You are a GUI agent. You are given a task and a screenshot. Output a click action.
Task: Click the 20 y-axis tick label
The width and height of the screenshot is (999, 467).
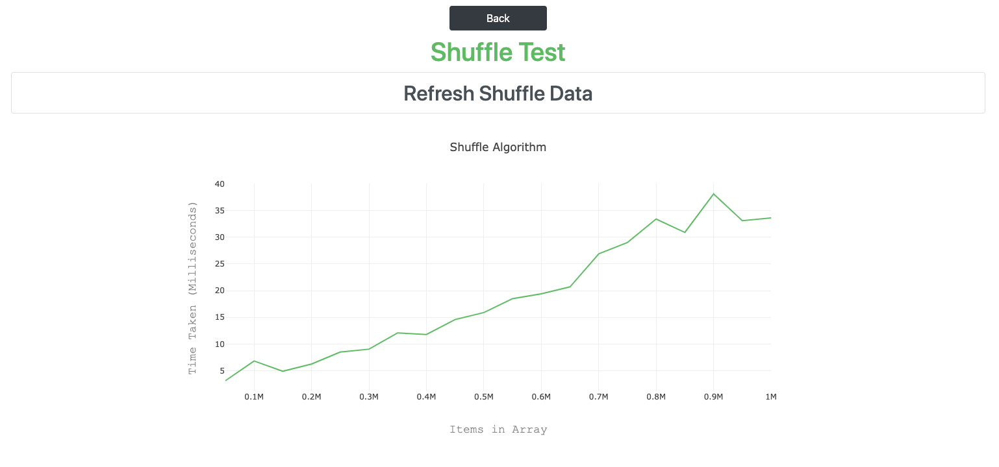220,291
